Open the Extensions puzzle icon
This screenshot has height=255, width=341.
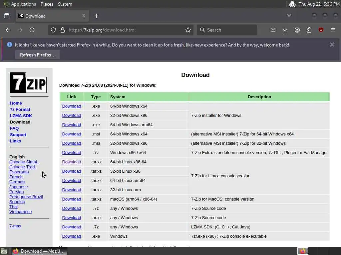click(x=309, y=30)
